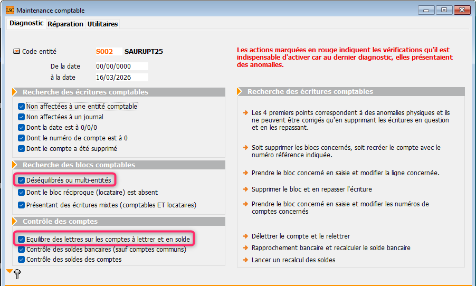Click the arrow marker of right 'Recherche des écritures comptables' header
Screen dimensions: 476x286
[x=242, y=92]
